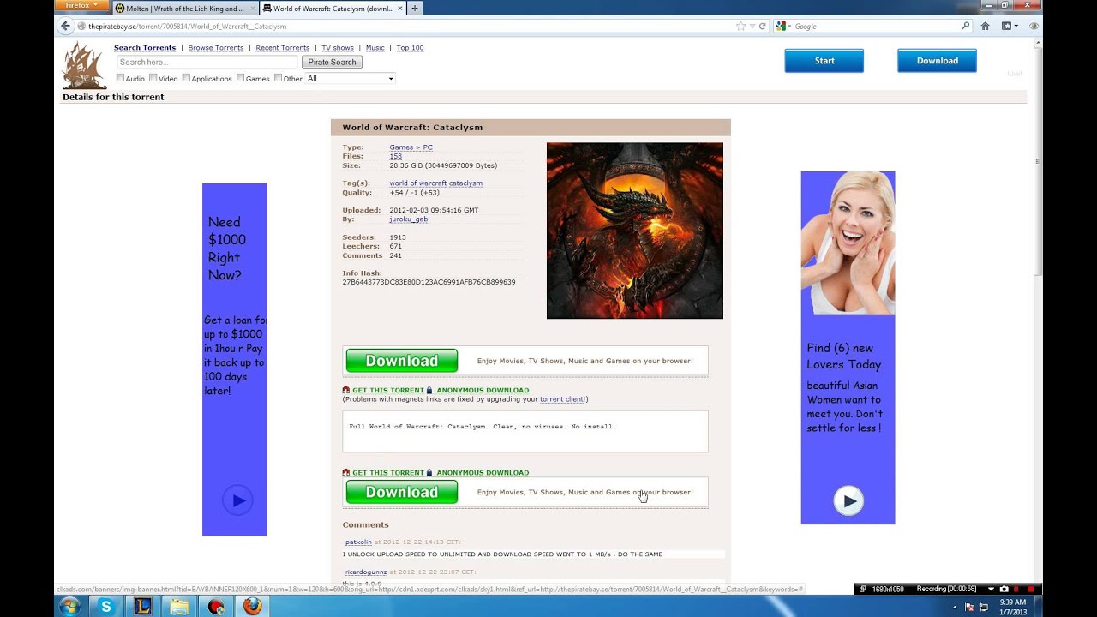Viewport: 1097px width, 617px height.
Task: Click the search magnifier in Google box
Action: point(965,27)
